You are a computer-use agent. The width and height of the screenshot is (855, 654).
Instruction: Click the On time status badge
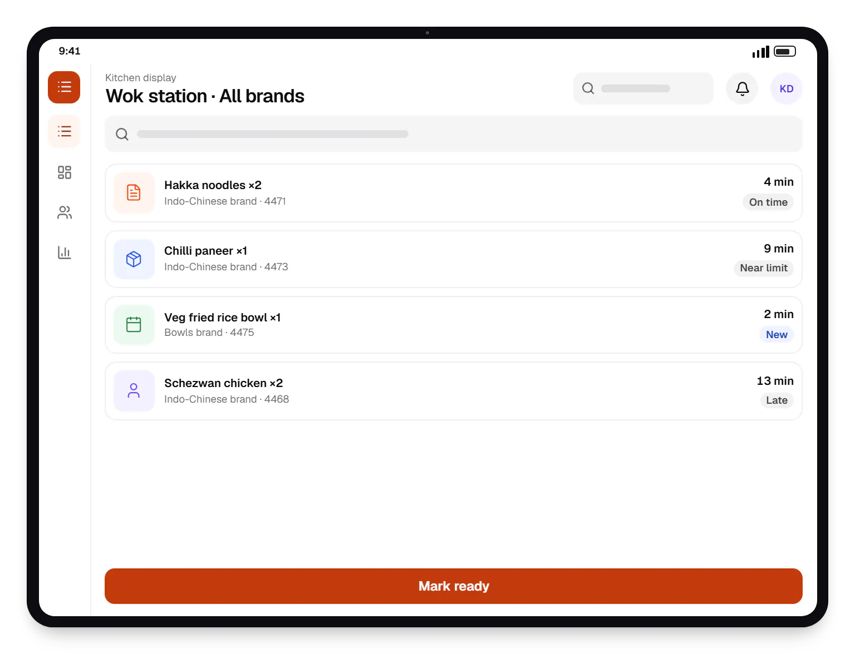768,202
